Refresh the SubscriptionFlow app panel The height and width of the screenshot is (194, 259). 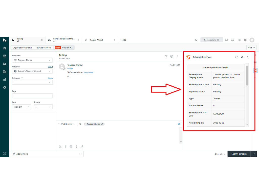236,57
